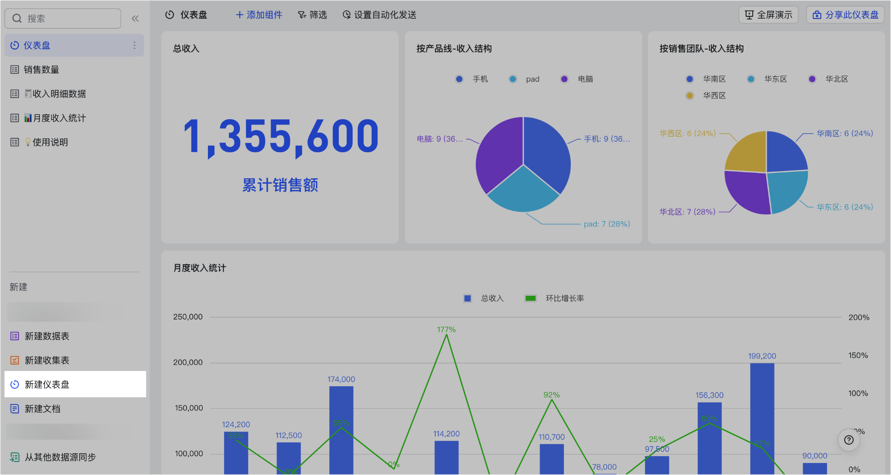Click the search magnifier icon
Screen dimensions: 891x475
click(17, 19)
